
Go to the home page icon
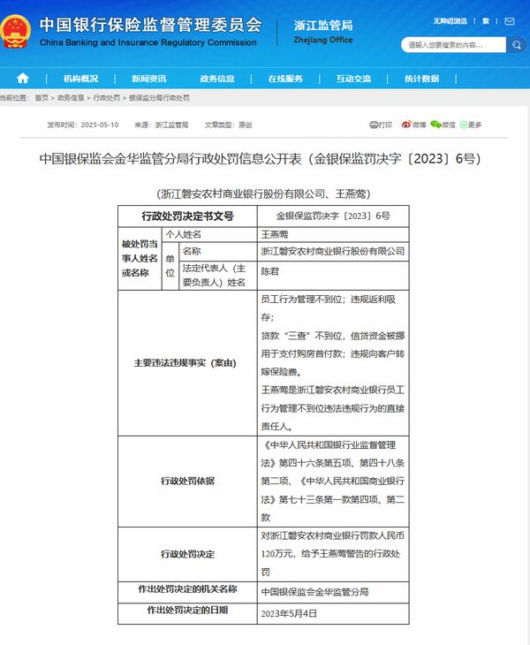(23, 78)
